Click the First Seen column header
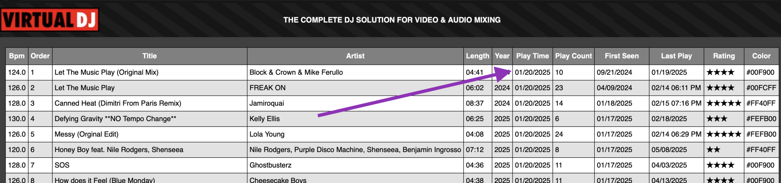Viewport: 781px width, 183px height. point(622,56)
